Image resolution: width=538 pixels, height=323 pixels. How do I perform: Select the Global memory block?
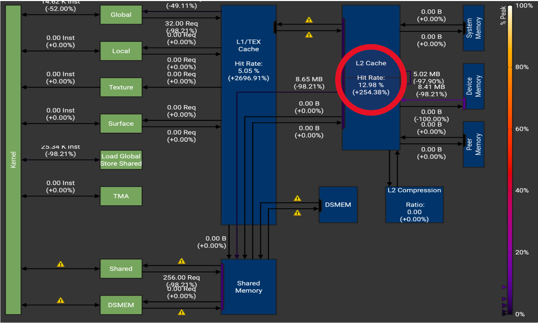click(121, 15)
